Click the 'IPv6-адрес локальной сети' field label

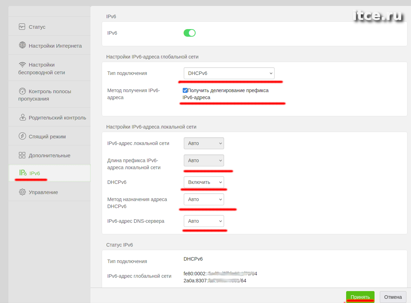(138, 143)
